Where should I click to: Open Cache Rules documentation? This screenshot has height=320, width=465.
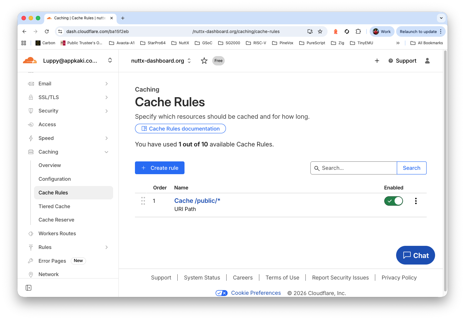180,128
